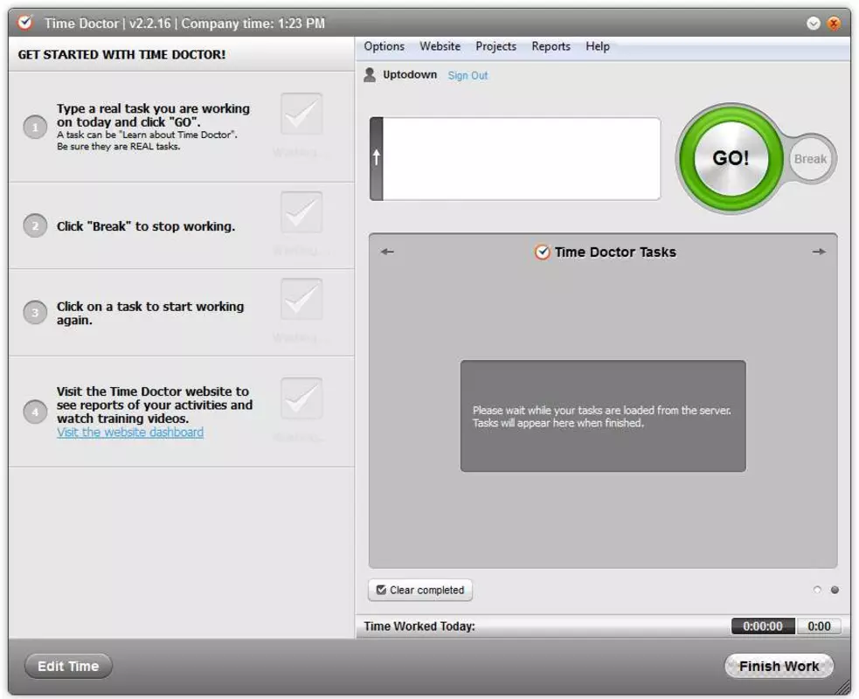Click the Time Doctor Tasks heading

tap(615, 252)
